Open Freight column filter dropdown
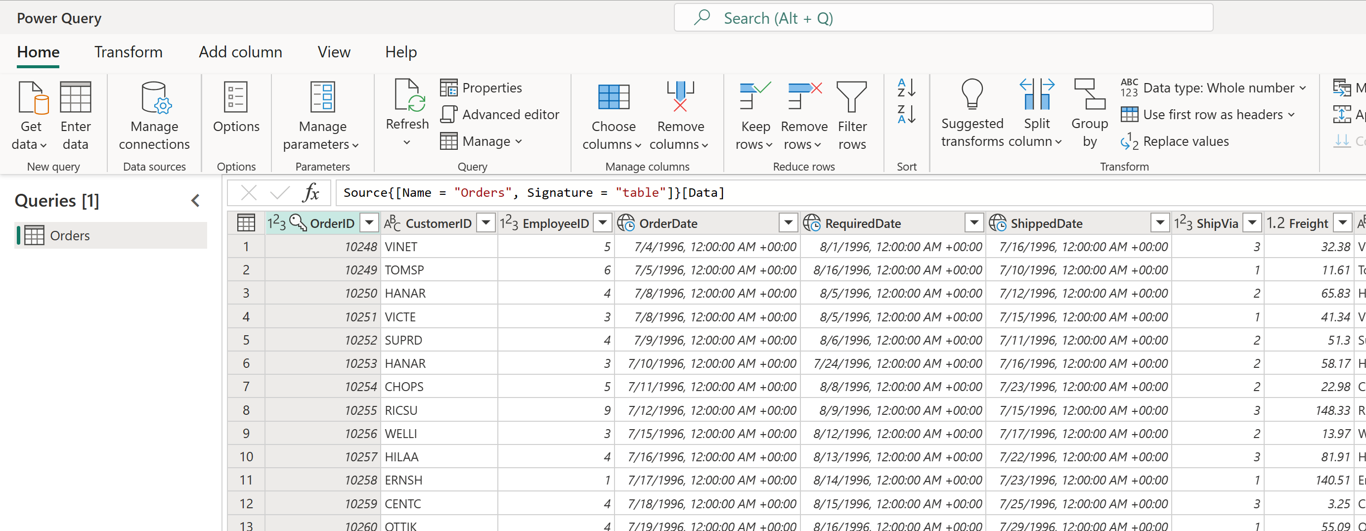 tap(1343, 223)
